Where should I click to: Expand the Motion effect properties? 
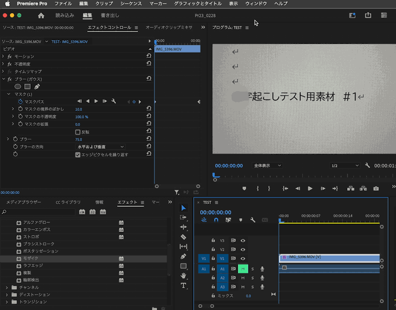(x=3, y=56)
